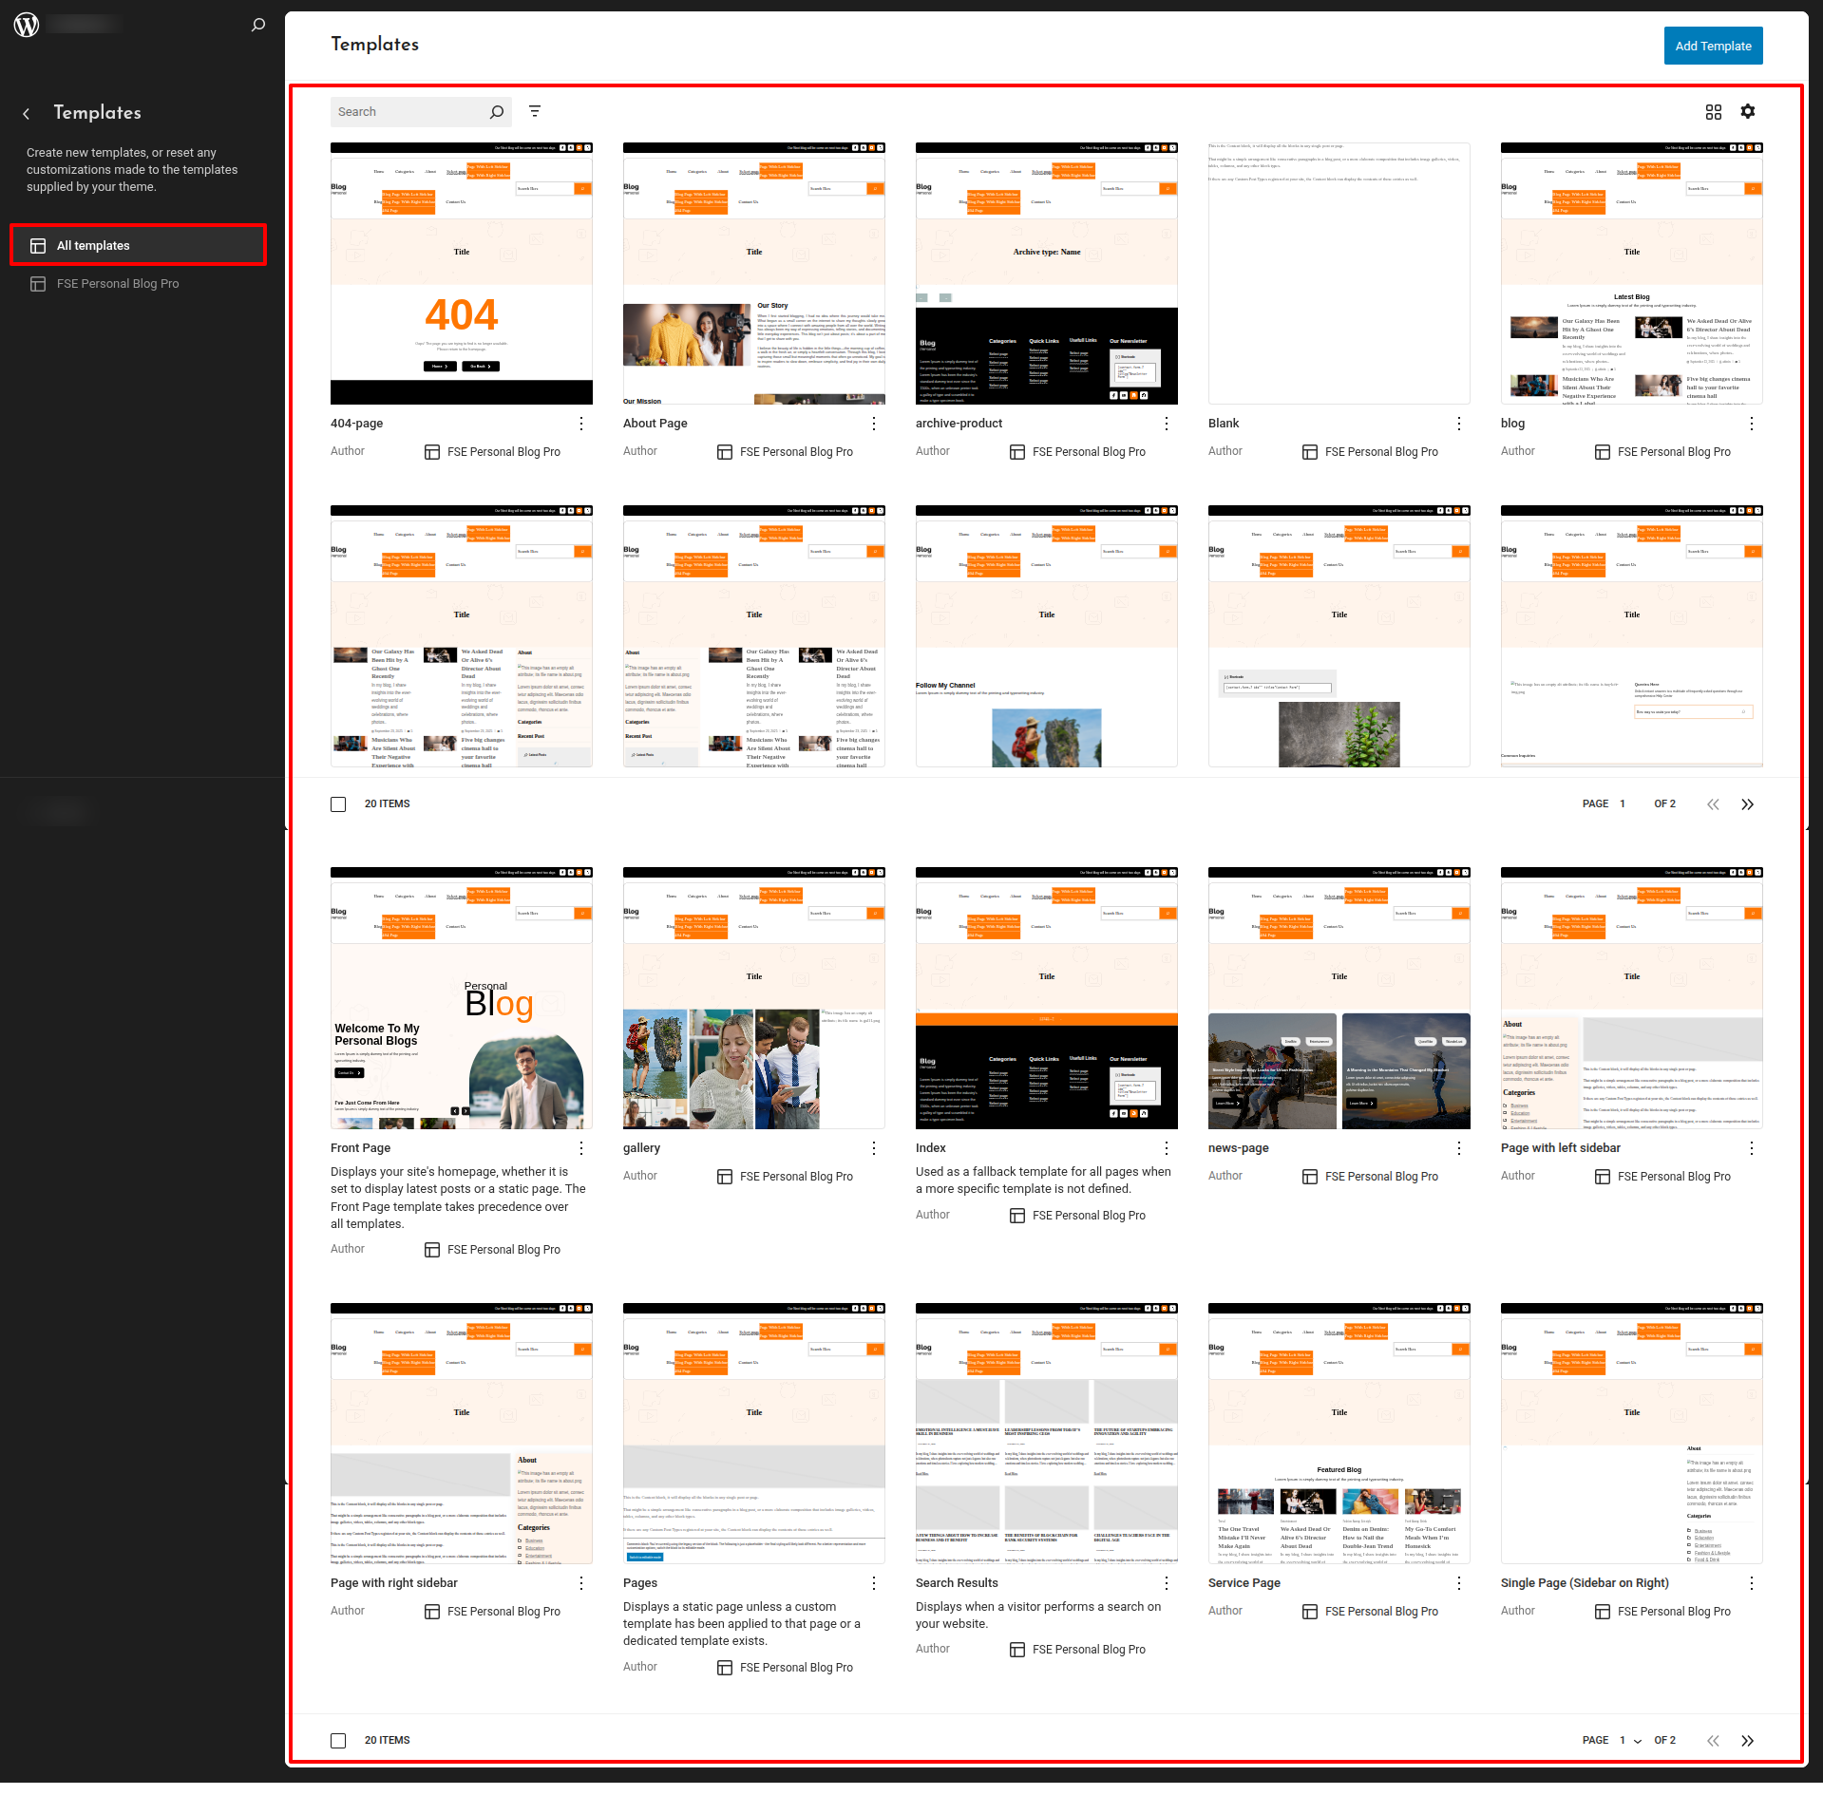Open the upper page number selector

tap(1624, 804)
